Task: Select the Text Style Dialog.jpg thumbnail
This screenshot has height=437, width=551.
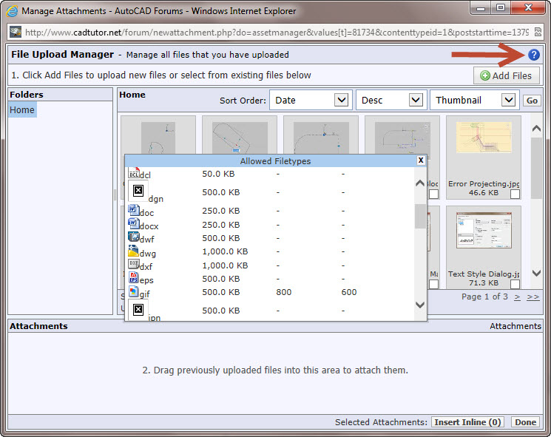Action: [484, 231]
